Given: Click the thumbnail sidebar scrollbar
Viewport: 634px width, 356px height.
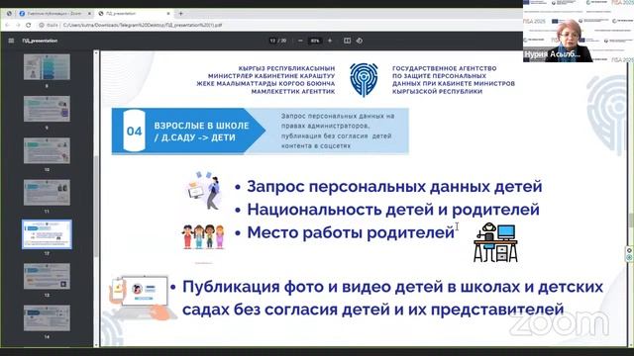Looking at the screenshot, I should [96, 206].
